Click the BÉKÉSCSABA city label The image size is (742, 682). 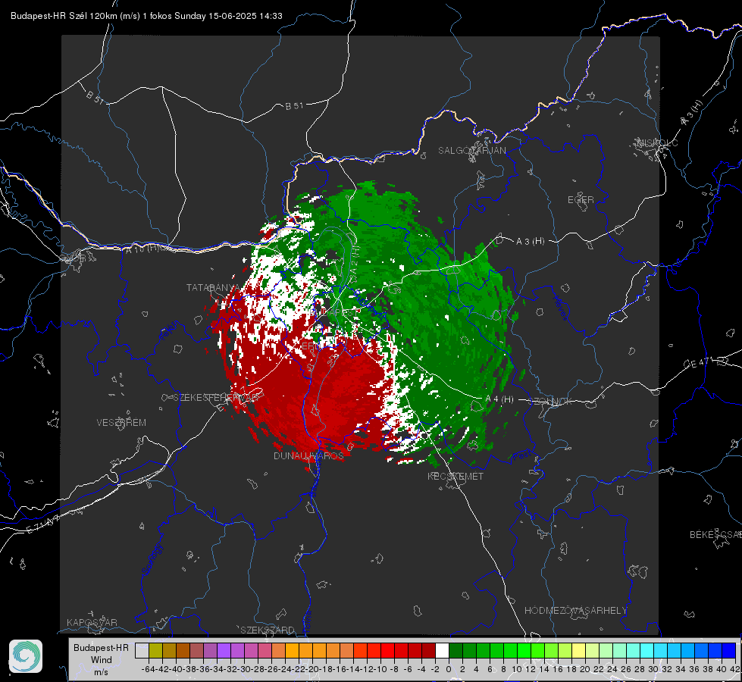point(715,534)
